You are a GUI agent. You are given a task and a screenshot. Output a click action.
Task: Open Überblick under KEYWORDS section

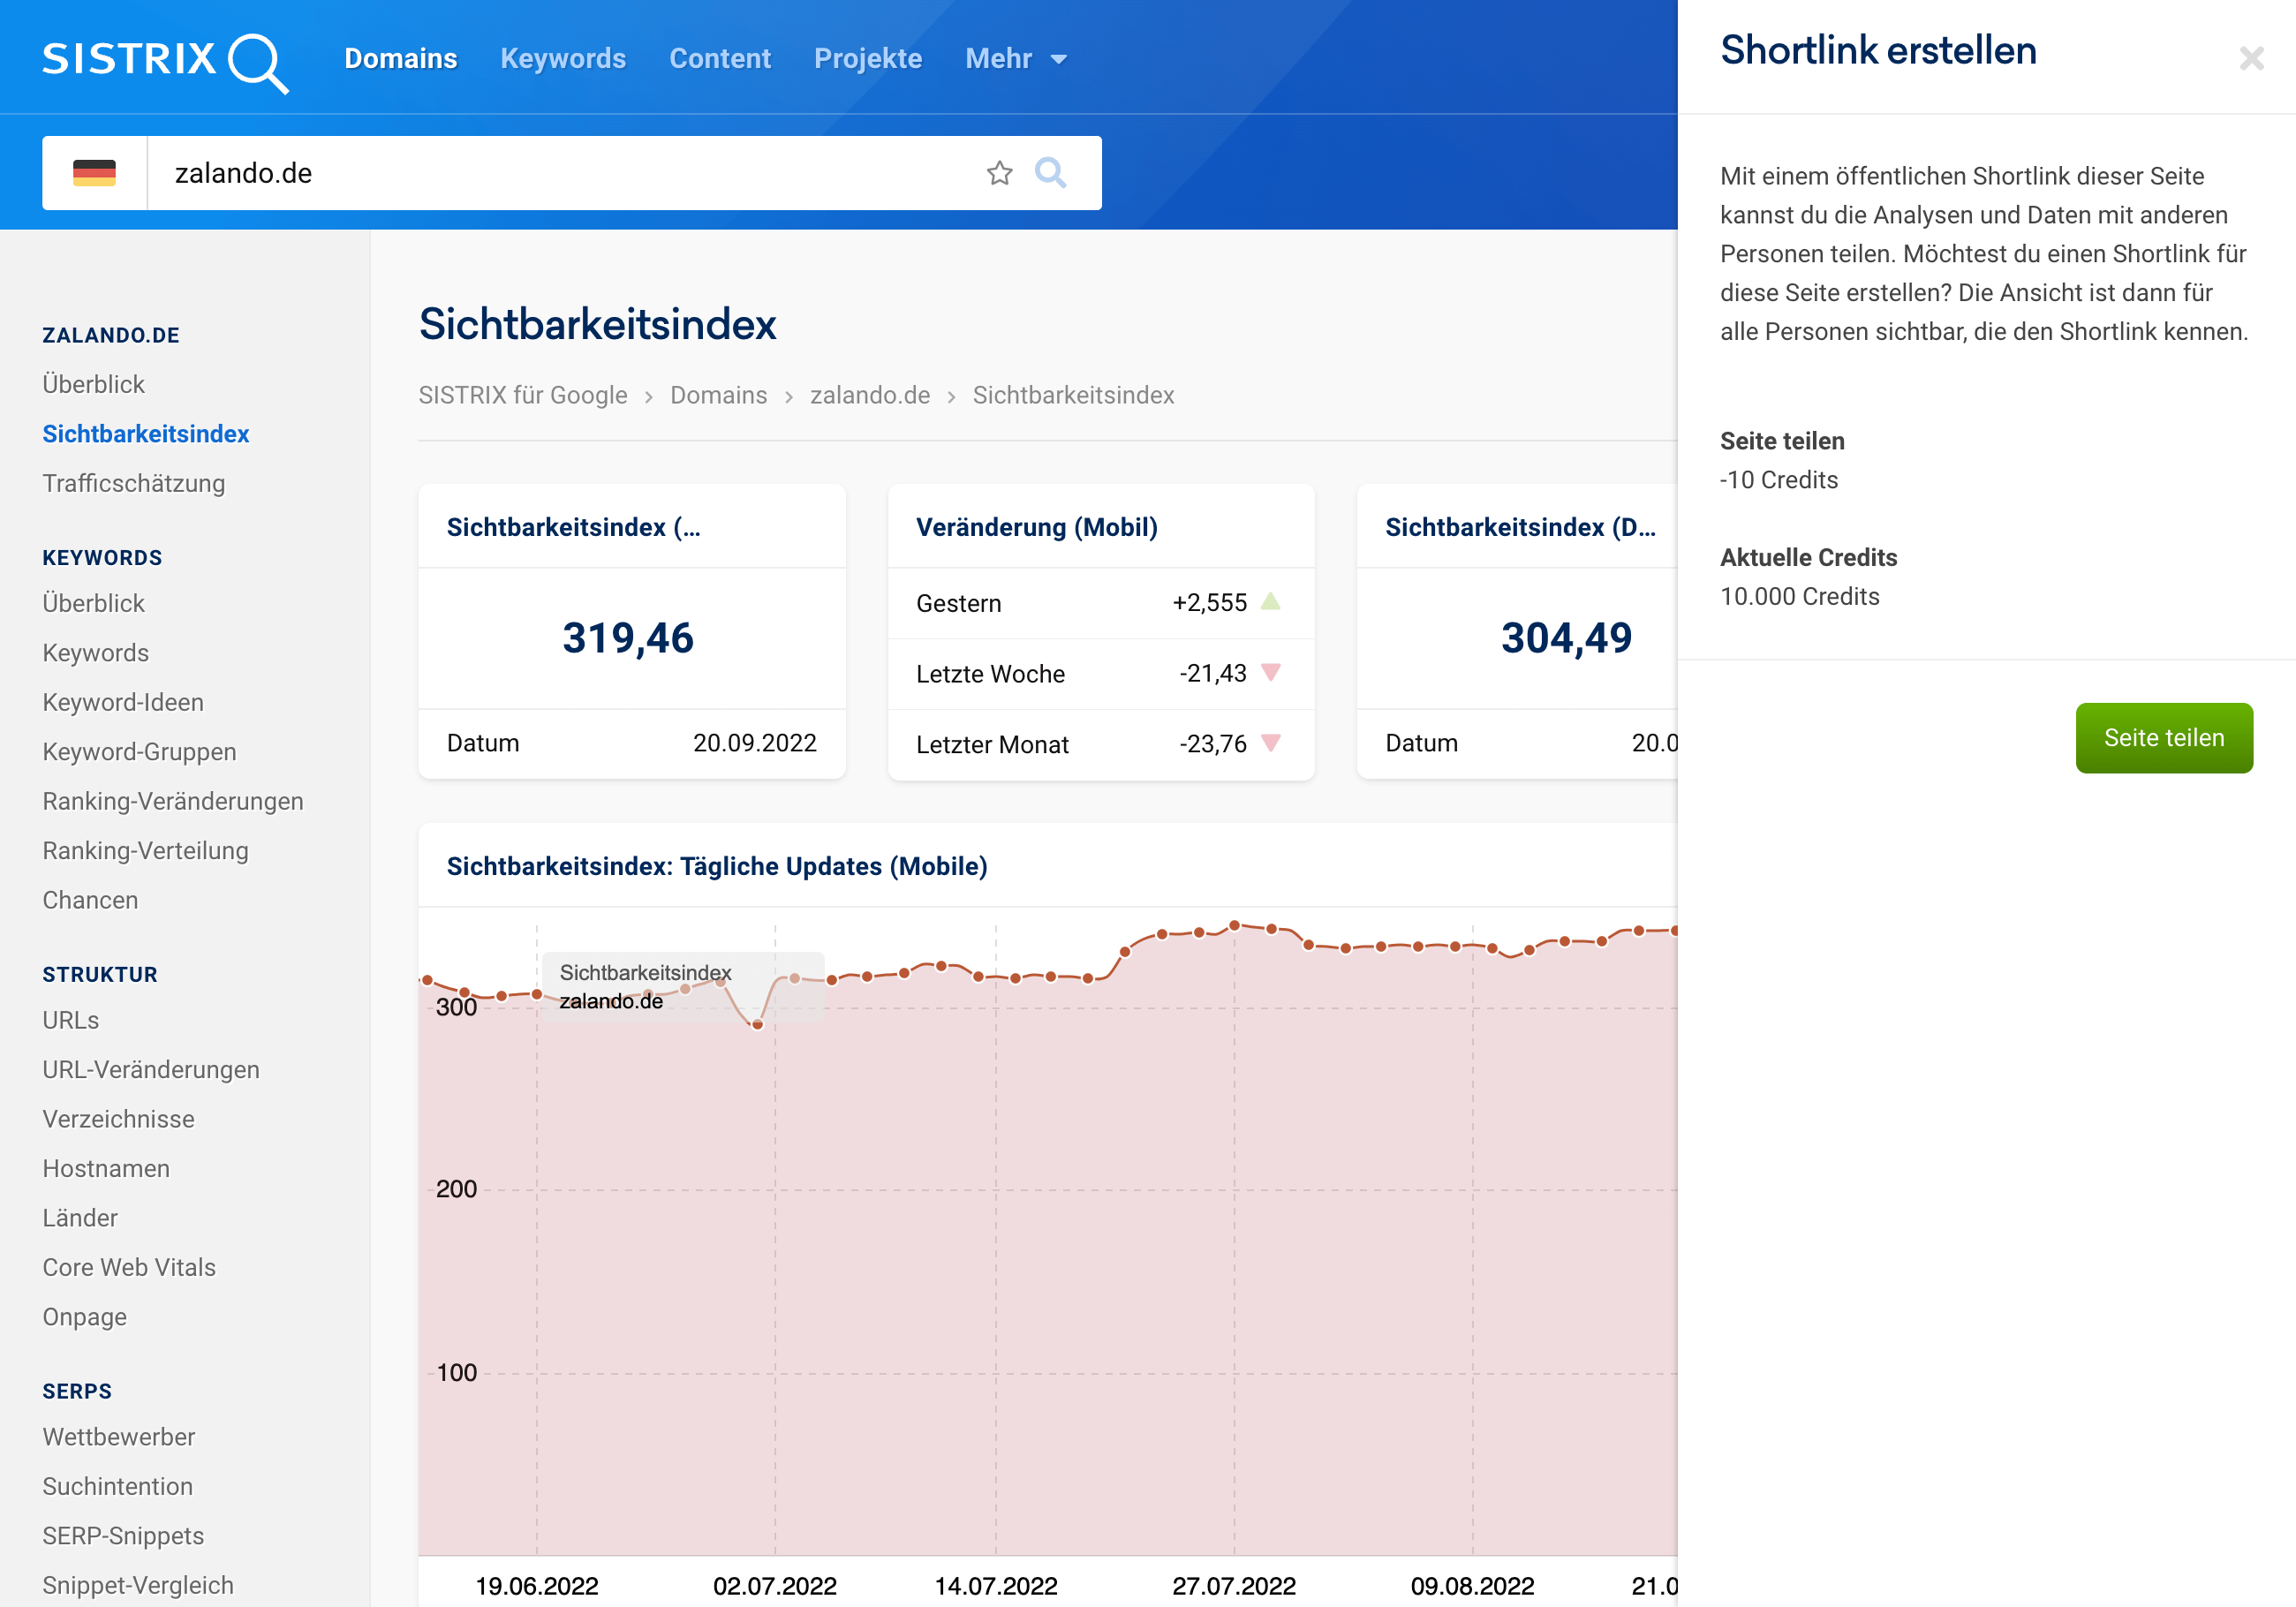click(93, 603)
